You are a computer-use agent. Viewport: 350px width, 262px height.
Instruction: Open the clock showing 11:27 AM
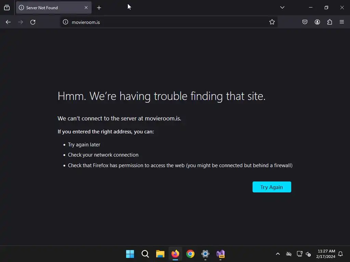[326, 254]
